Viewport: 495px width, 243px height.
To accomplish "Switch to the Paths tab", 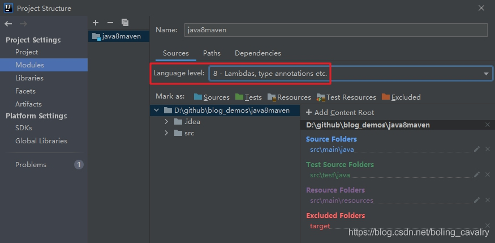I will coord(212,53).
